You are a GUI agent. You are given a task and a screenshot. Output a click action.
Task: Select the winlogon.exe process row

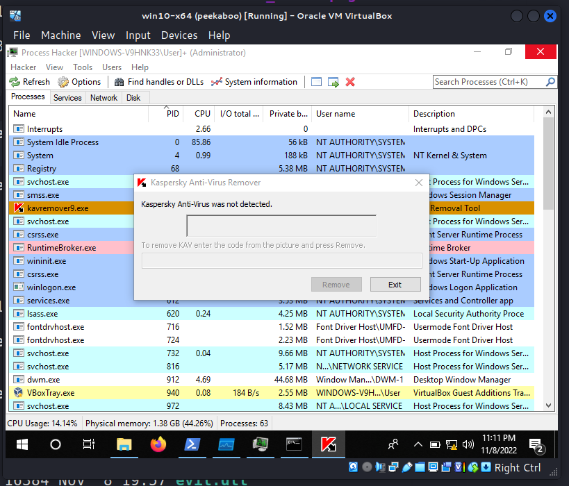pyautogui.click(x=272, y=287)
